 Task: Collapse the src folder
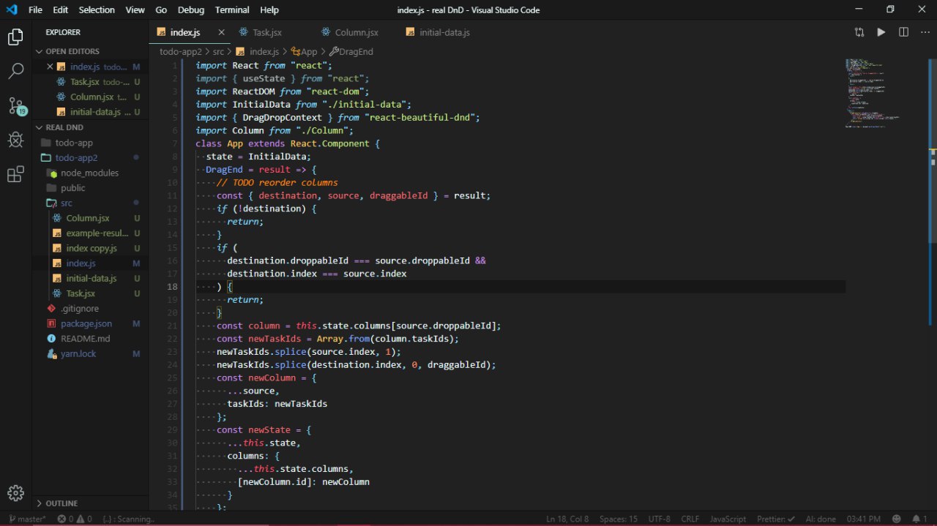point(66,203)
